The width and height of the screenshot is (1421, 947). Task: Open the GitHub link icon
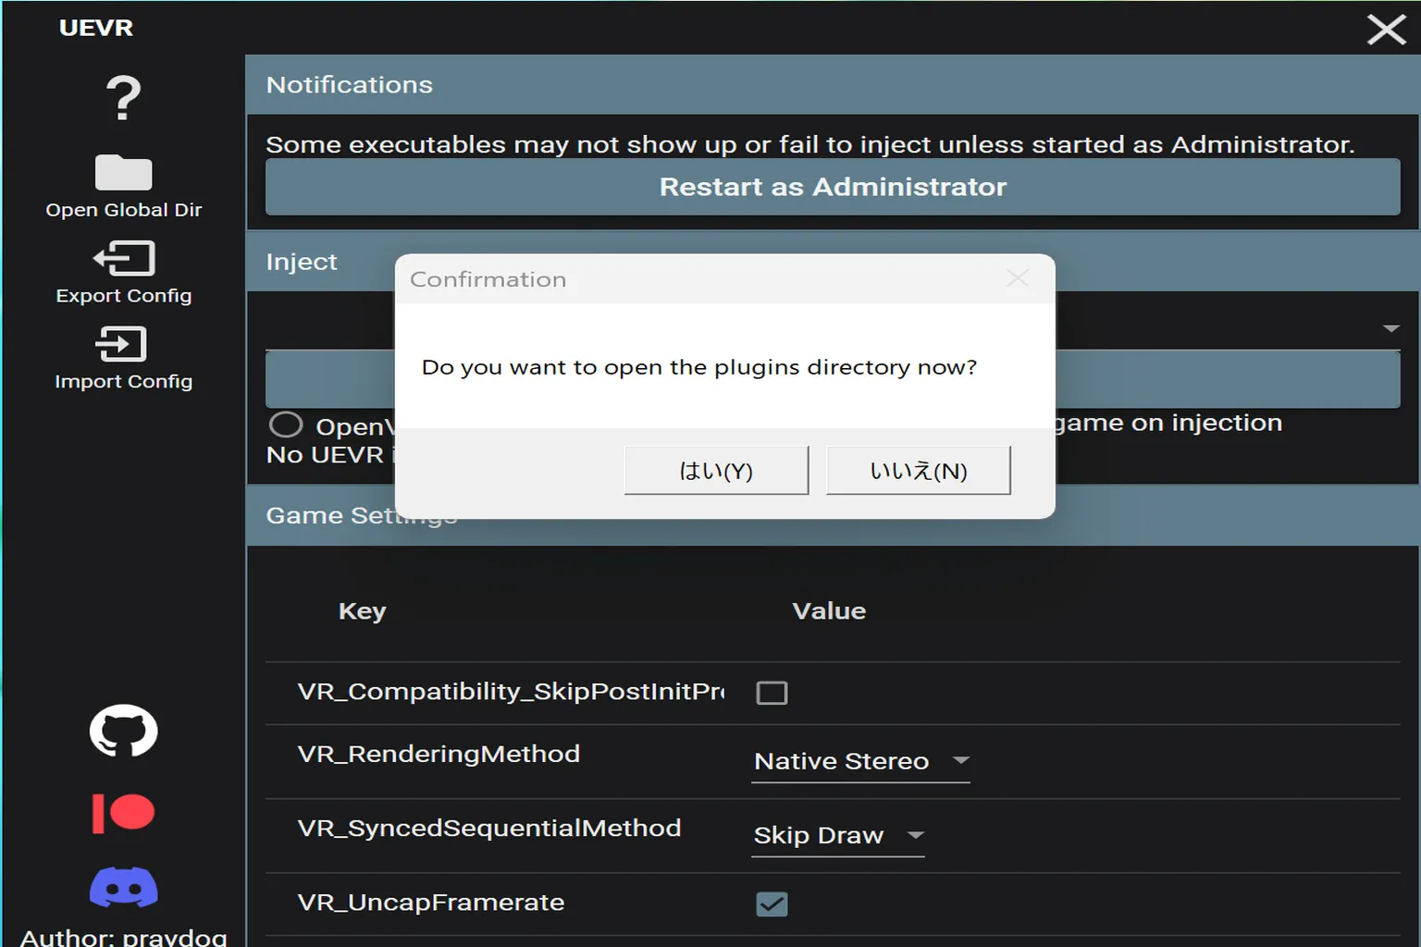123,731
